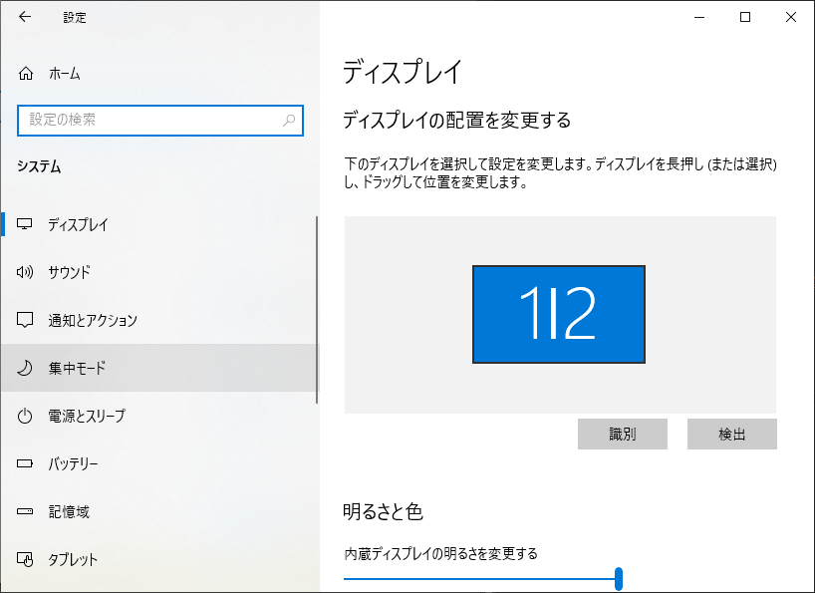Click the ディスプレイの配置を変更する heading
Image resolution: width=815 pixels, height=593 pixels.
[x=457, y=120]
